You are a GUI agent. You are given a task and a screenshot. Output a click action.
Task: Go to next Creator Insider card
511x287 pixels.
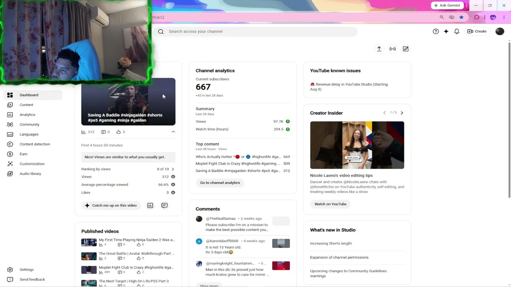402,113
